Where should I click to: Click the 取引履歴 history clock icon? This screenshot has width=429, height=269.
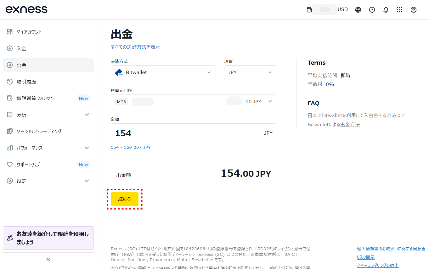tap(10, 82)
